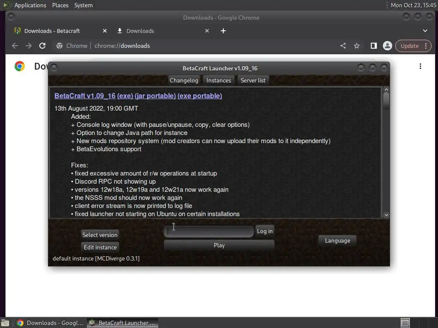Click the workspace switcher icon

pos(405,323)
